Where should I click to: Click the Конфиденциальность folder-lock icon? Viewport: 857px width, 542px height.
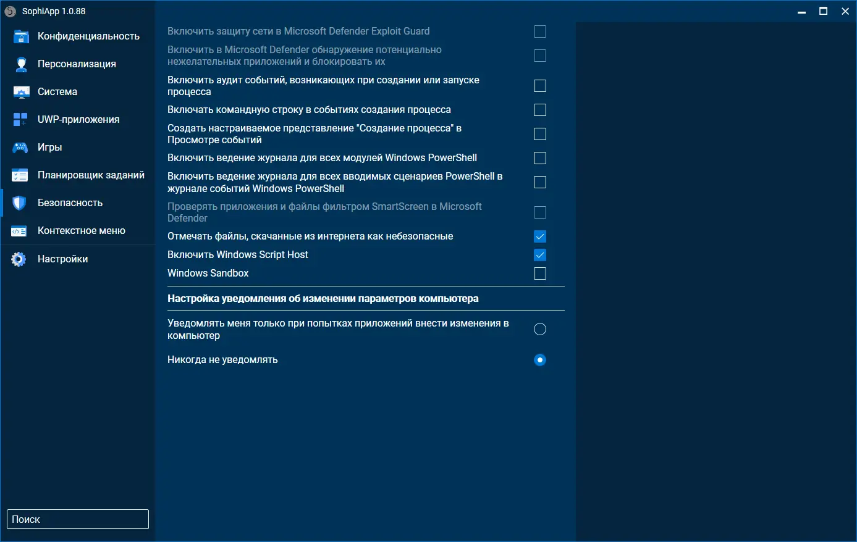point(21,36)
